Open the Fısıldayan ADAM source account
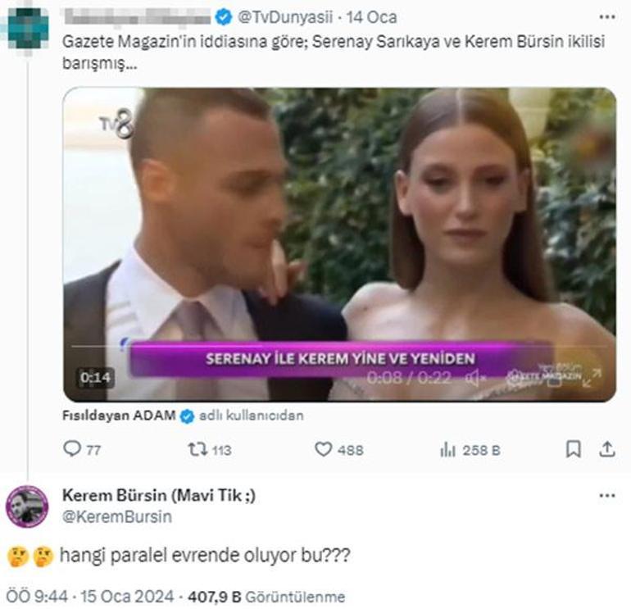 (119, 416)
